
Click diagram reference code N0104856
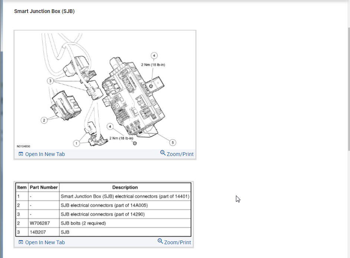click(x=23, y=146)
